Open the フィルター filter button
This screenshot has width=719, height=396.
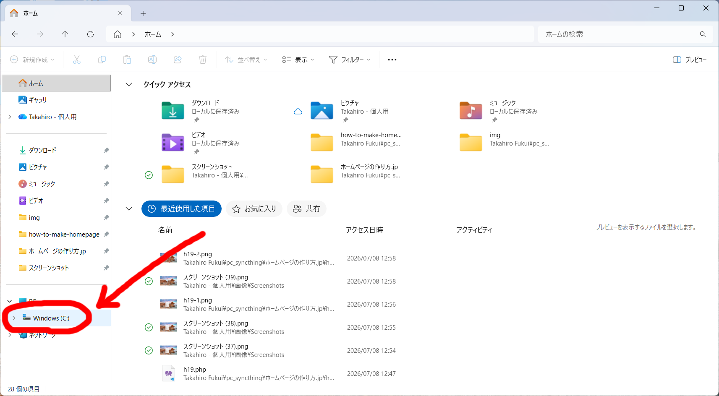350,60
